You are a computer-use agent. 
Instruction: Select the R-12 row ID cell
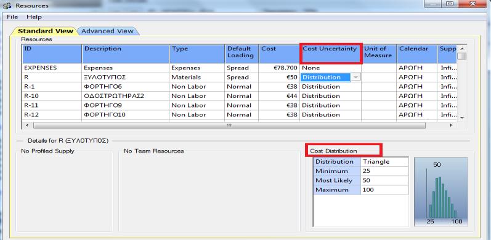click(52, 115)
